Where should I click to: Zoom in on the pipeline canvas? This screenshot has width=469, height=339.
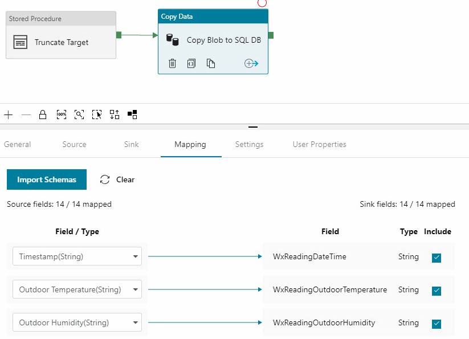8,115
